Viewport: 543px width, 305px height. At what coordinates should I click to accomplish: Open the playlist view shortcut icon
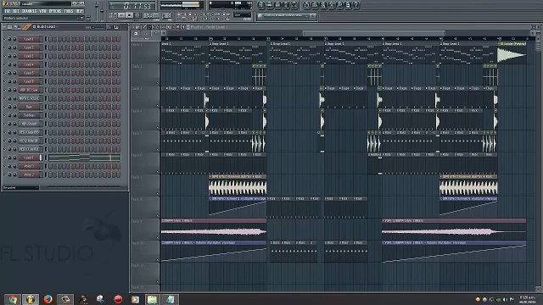click(x=260, y=5)
